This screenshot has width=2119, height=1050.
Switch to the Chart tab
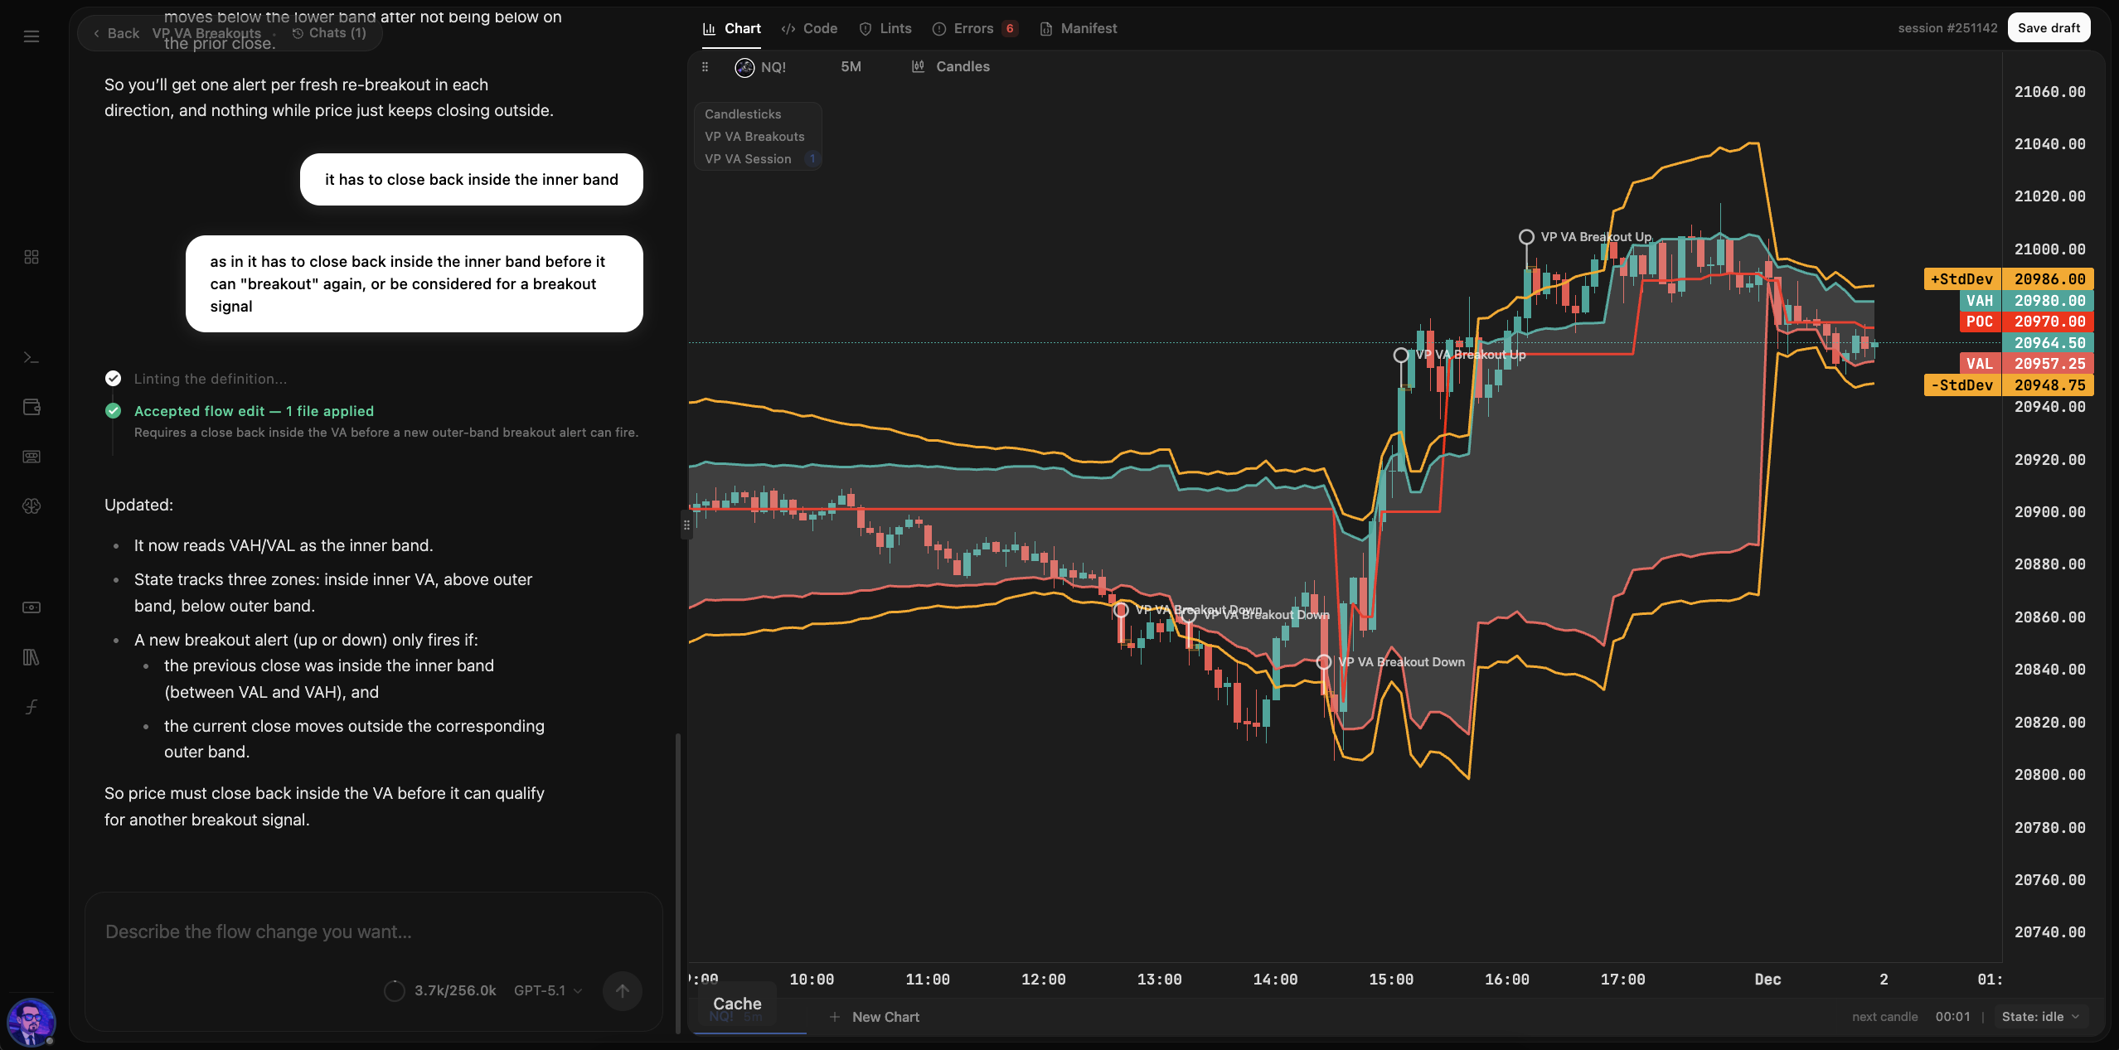[x=732, y=28]
